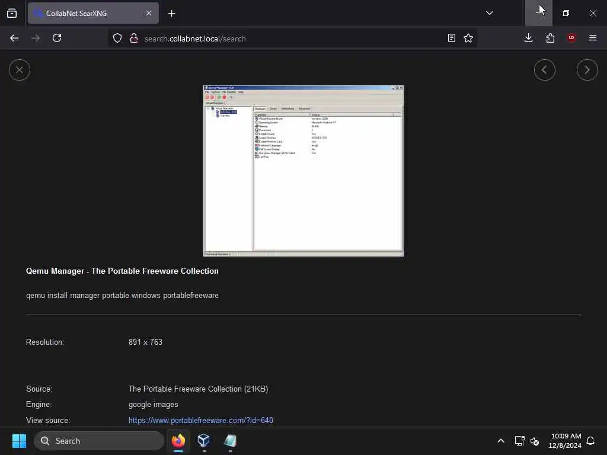The width and height of the screenshot is (607, 455).
Task: Close the CollabNet SearXNG tab
Action: point(149,13)
